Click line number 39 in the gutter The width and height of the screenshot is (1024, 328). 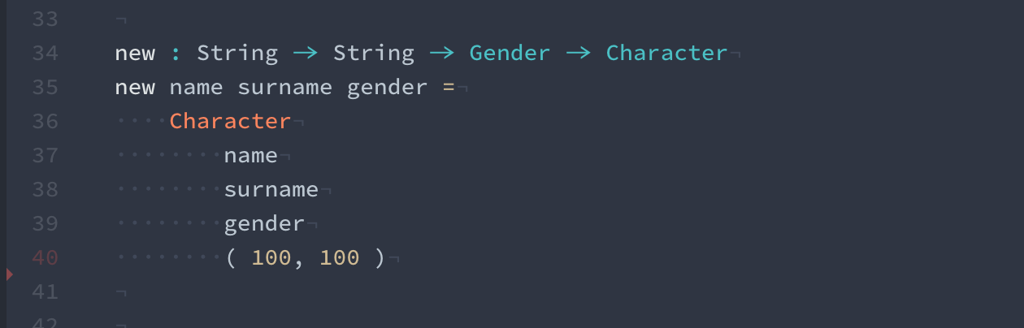(45, 224)
